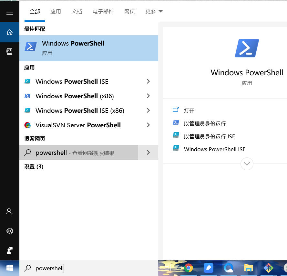Switch to the 文档 tab
This screenshot has width=287, height=276.
77,12
